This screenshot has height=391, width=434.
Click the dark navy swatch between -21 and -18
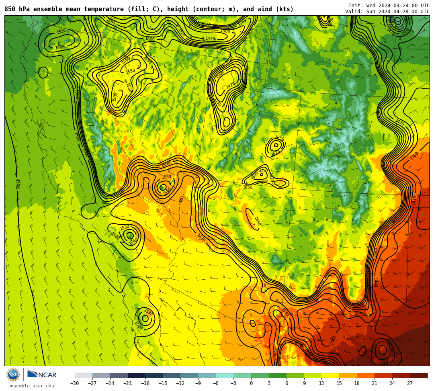137,375
